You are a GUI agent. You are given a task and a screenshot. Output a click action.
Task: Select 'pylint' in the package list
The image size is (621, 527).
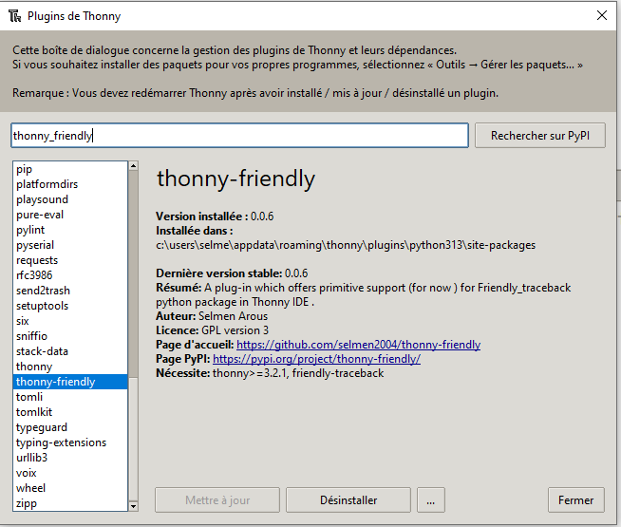click(x=70, y=230)
